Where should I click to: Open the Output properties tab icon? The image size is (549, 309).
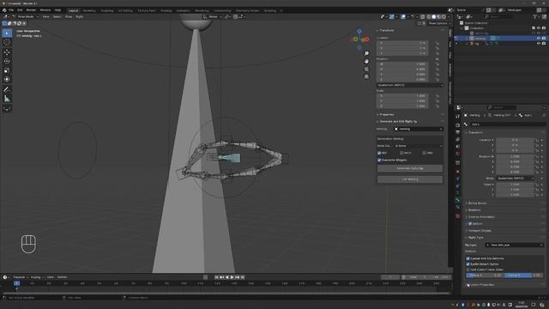coord(457,132)
